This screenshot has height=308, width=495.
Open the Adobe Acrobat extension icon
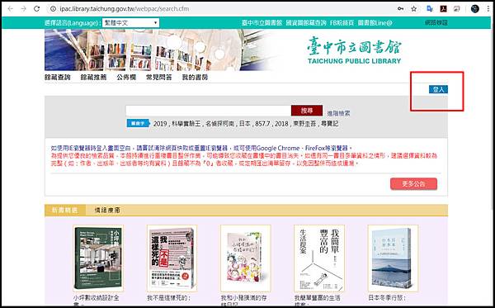(443, 9)
